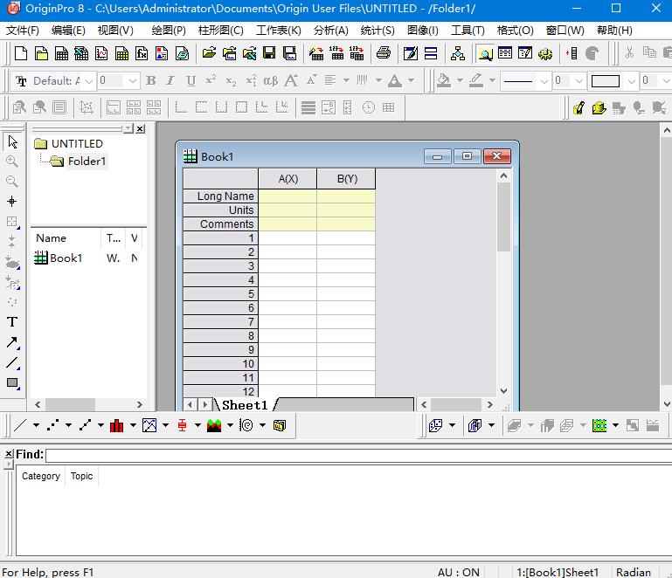Toggle Italic text formatting
This screenshot has height=578, width=672.
point(170,80)
